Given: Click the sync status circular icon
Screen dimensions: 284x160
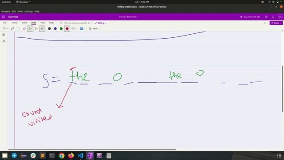Looking at the screenshot, I should [265, 23].
